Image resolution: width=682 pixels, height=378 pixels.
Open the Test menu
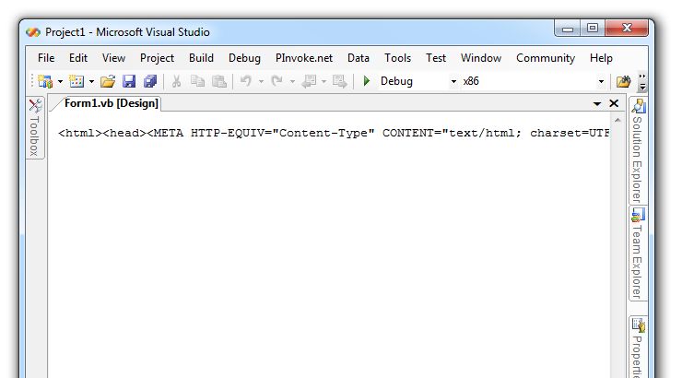436,58
